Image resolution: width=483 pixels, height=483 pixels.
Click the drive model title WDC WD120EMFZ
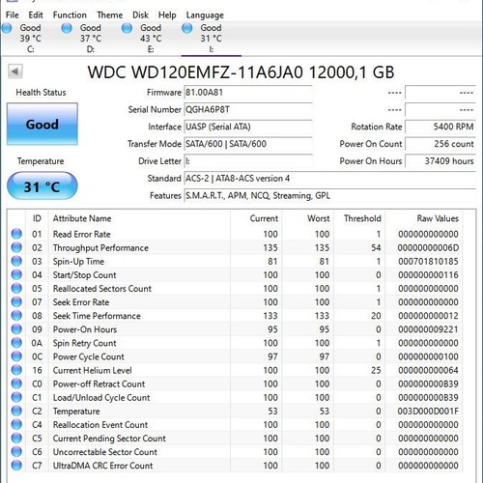[x=241, y=72]
